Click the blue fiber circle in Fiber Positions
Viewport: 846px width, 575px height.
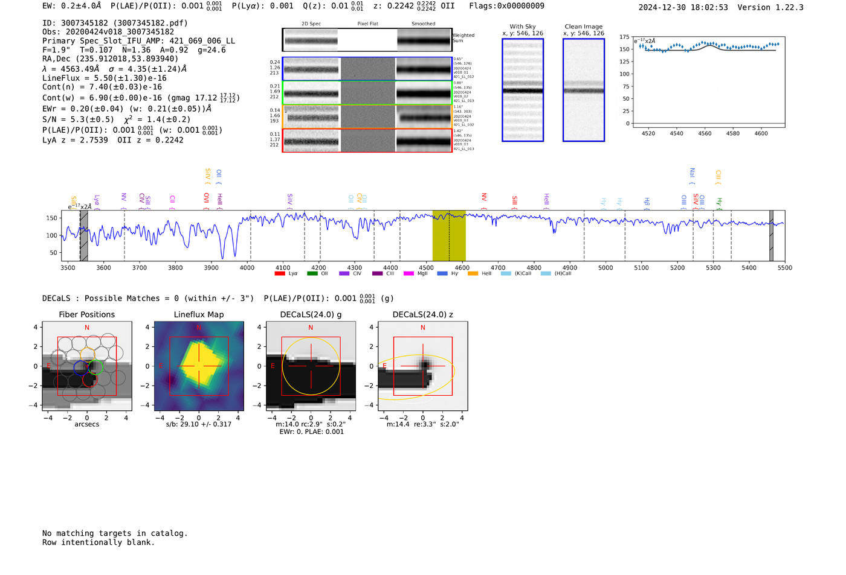(81, 367)
